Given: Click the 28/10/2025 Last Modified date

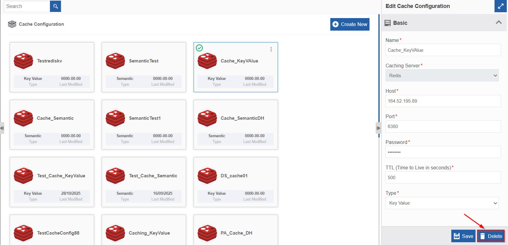Looking at the screenshot, I should click(x=71, y=194).
